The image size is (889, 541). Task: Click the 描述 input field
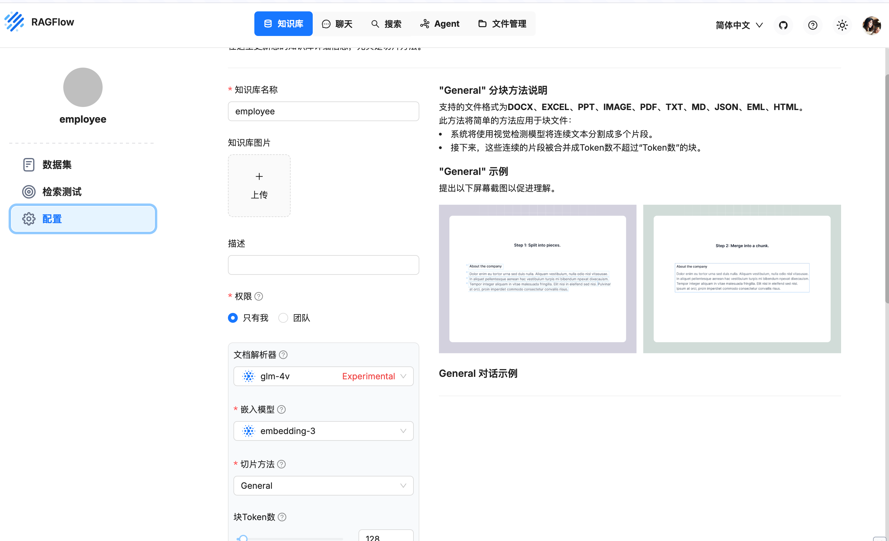pos(323,265)
